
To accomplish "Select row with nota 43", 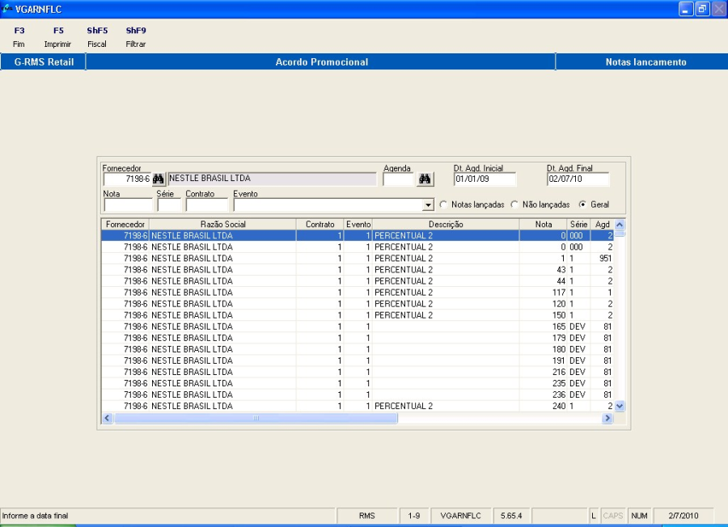I will pyautogui.click(x=358, y=269).
